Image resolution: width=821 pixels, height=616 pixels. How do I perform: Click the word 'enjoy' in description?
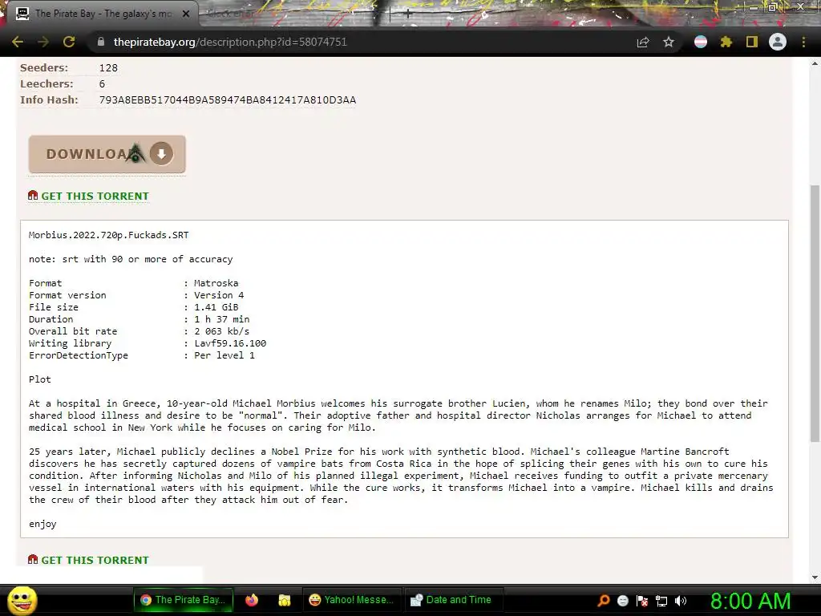42,525
